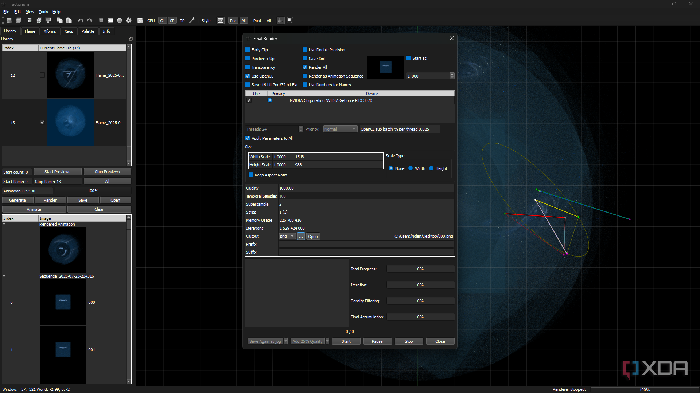Click the save current as XML icon
Screen dimensions: 700x393
[x=30, y=21]
